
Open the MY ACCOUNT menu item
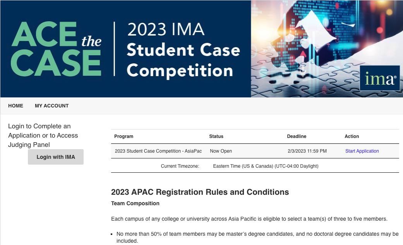tap(51, 106)
